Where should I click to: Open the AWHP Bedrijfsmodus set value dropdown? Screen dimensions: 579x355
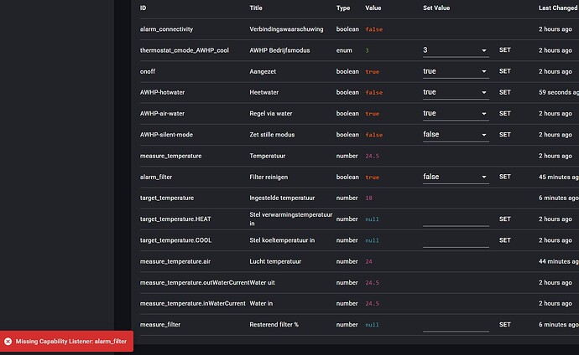coord(456,50)
